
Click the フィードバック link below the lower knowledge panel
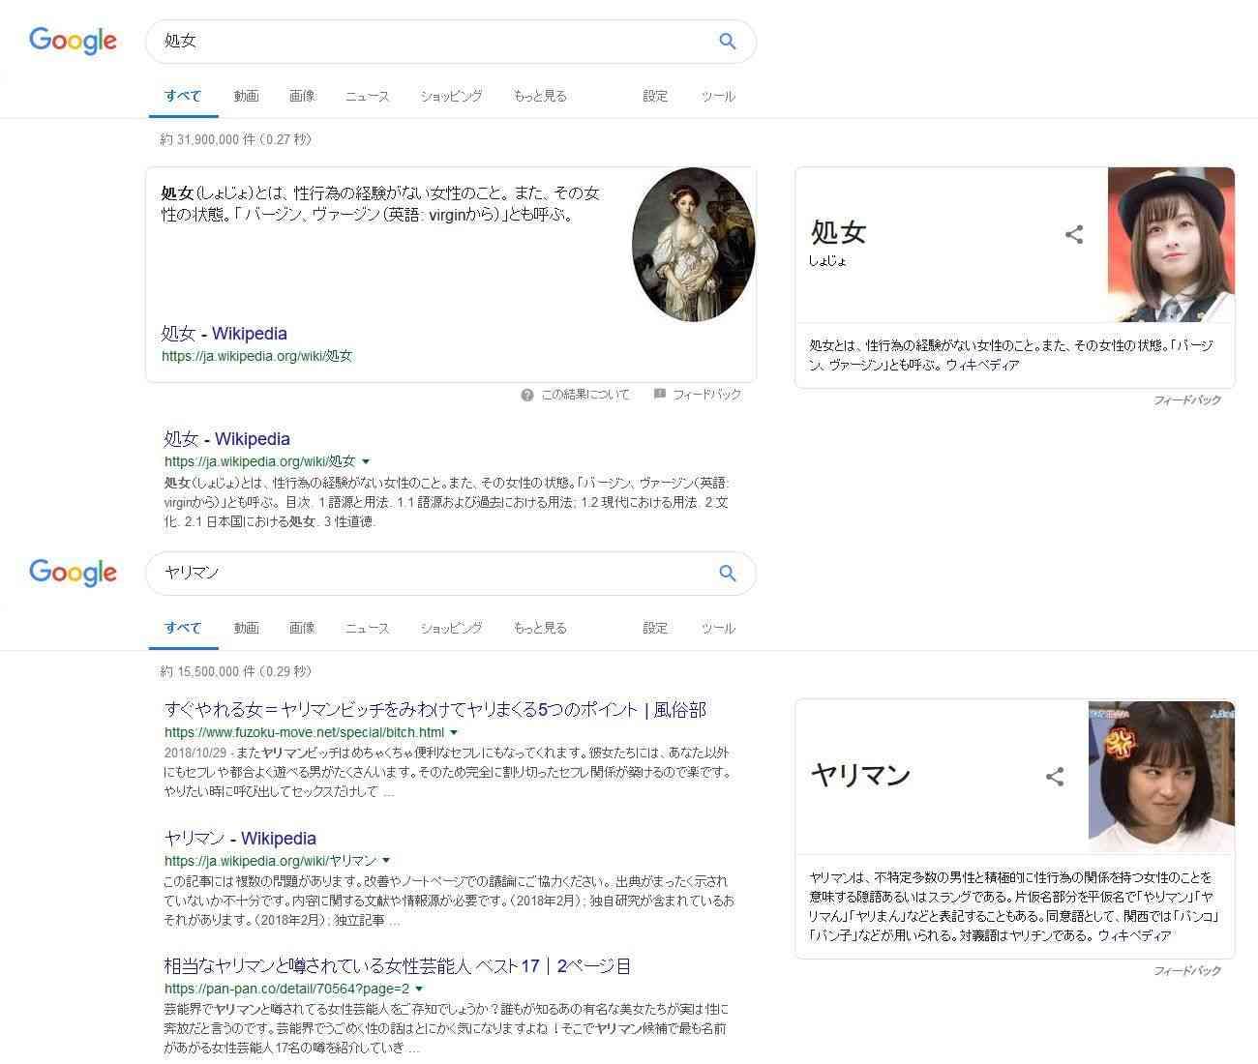1186,970
